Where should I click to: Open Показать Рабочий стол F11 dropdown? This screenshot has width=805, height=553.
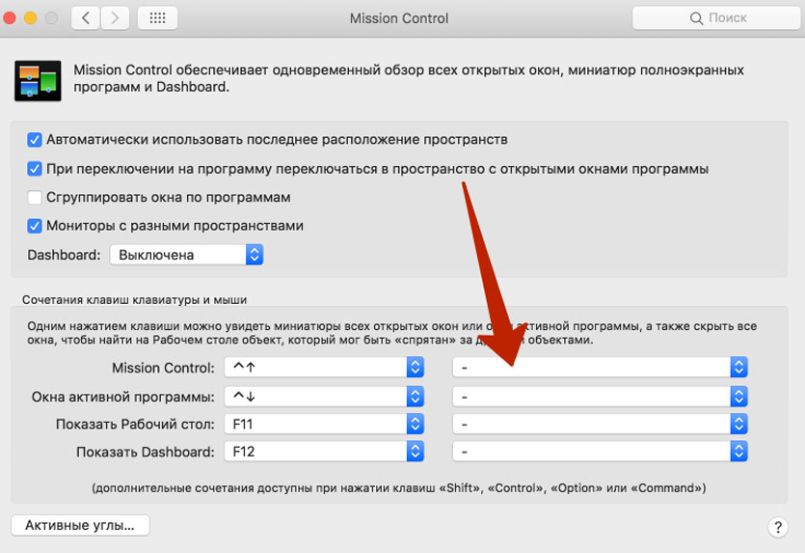(x=324, y=424)
